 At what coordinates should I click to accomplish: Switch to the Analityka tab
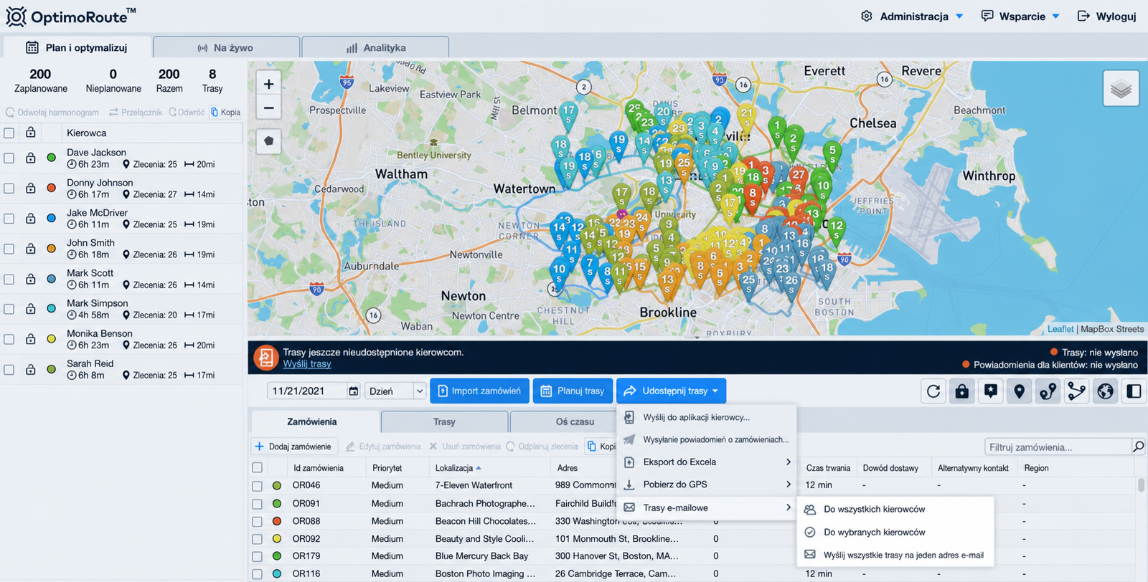375,48
